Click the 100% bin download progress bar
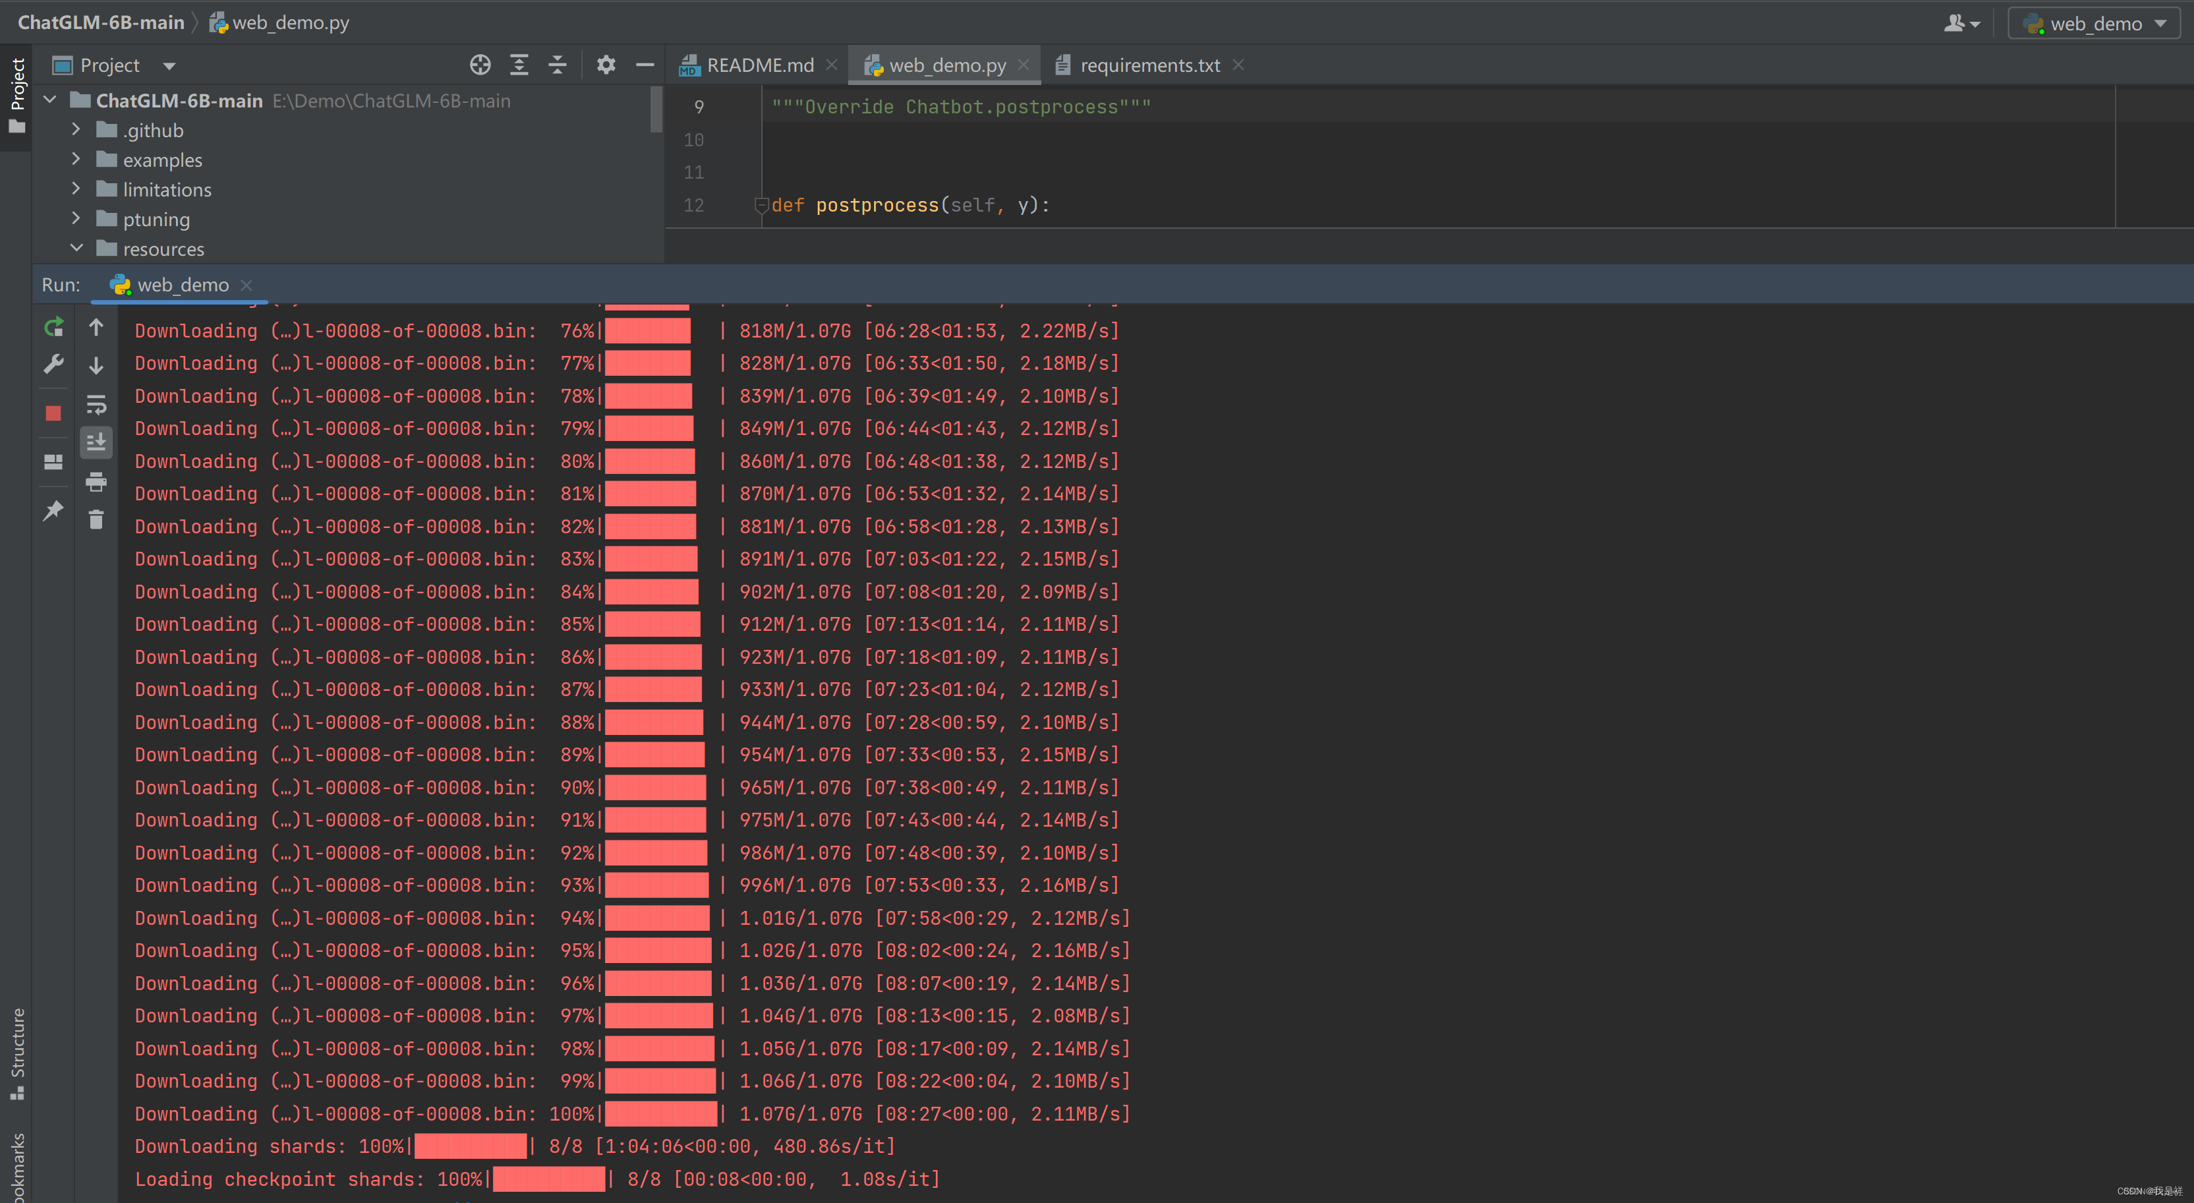 tap(661, 1113)
